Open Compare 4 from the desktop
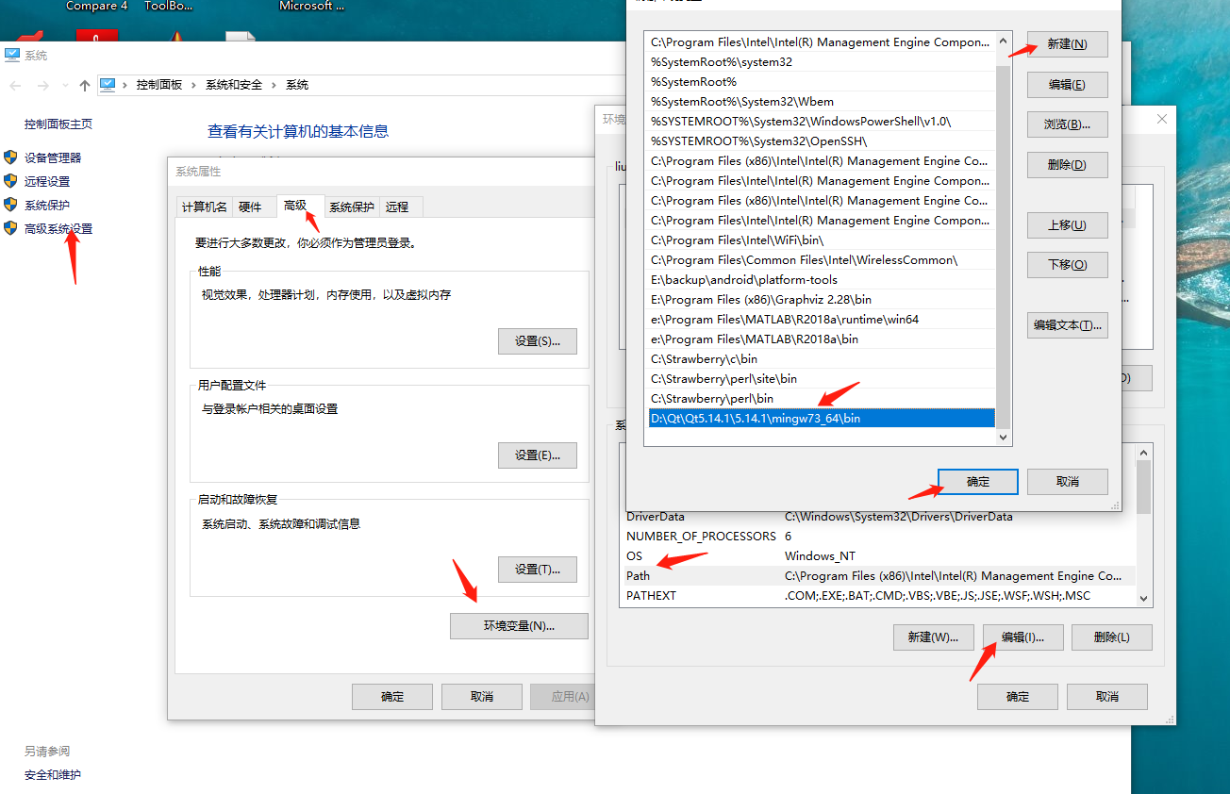 (x=96, y=7)
